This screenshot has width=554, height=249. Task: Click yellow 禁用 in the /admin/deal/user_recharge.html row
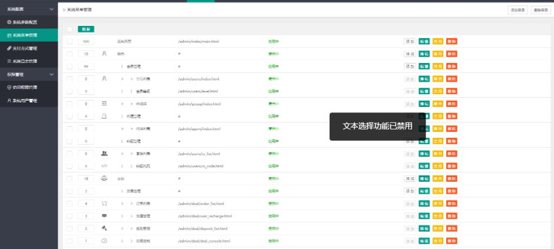tap(438, 216)
